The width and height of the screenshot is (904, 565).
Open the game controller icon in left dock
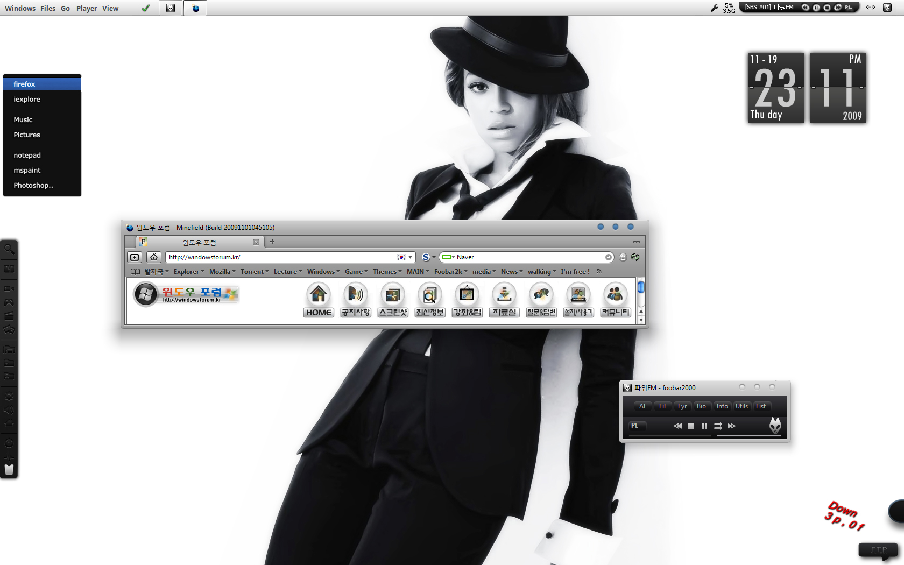(x=9, y=302)
